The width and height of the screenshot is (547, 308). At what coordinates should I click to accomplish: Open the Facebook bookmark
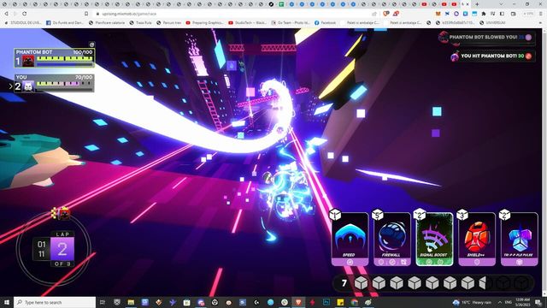coord(325,23)
